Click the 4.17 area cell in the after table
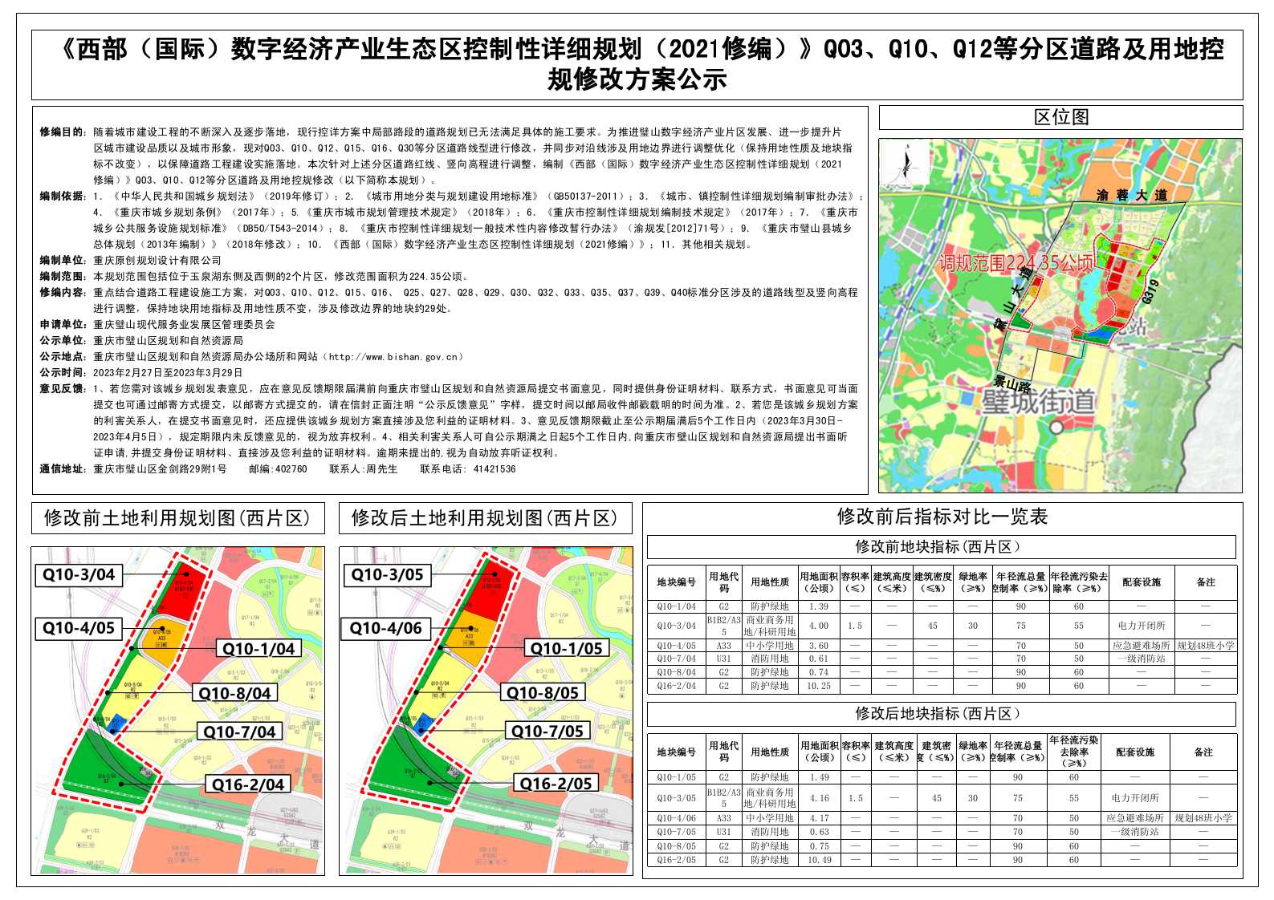This screenshot has height=900, width=1274. (x=820, y=818)
